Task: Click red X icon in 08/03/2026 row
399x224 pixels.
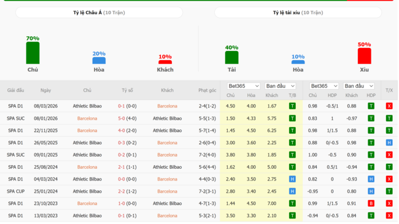Action: pos(389,106)
